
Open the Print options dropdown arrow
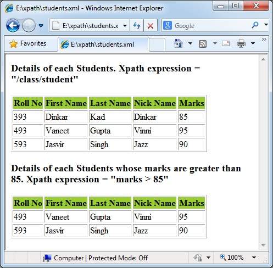point(253,43)
